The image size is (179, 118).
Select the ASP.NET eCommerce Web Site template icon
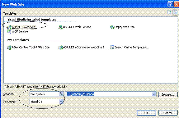[60, 48]
